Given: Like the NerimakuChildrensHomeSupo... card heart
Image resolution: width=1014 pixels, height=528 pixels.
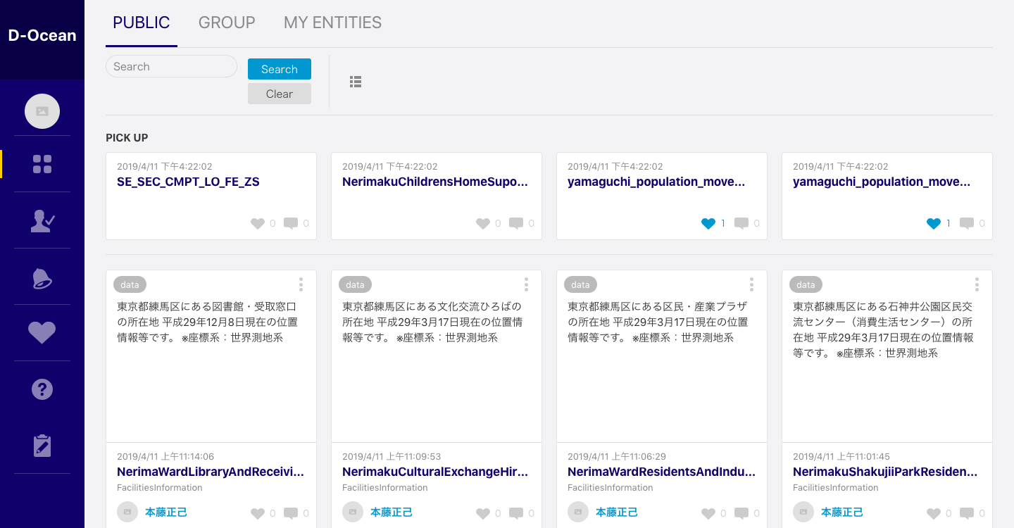Looking at the screenshot, I should pos(483,224).
